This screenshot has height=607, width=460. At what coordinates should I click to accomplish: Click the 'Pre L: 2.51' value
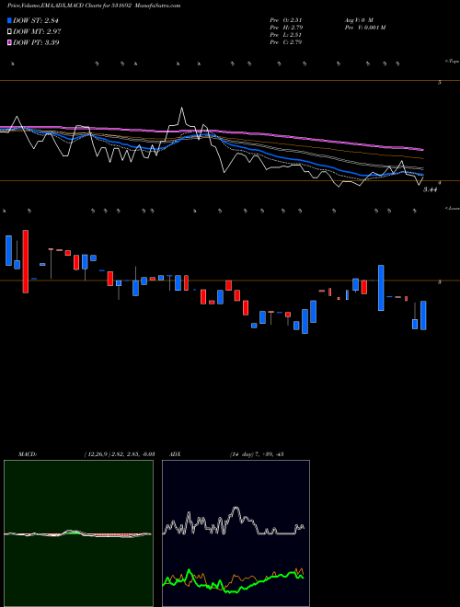pyautogui.click(x=286, y=35)
